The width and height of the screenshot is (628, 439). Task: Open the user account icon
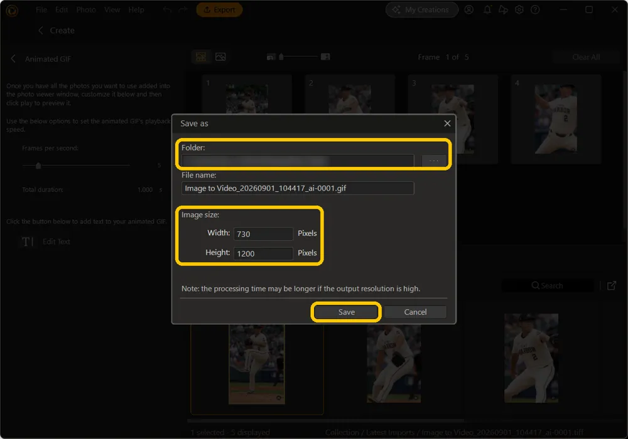(469, 9)
